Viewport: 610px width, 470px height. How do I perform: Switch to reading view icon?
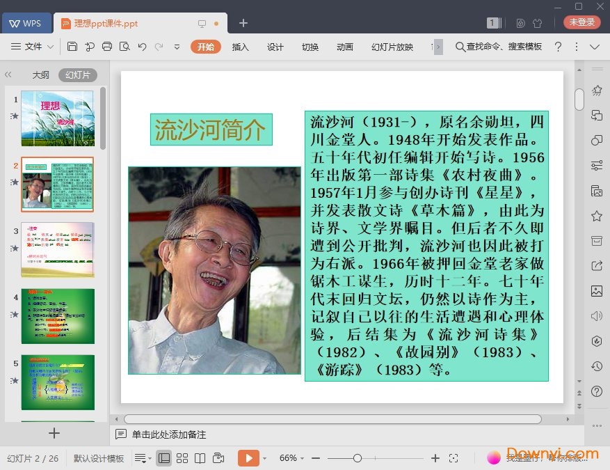tap(200, 458)
